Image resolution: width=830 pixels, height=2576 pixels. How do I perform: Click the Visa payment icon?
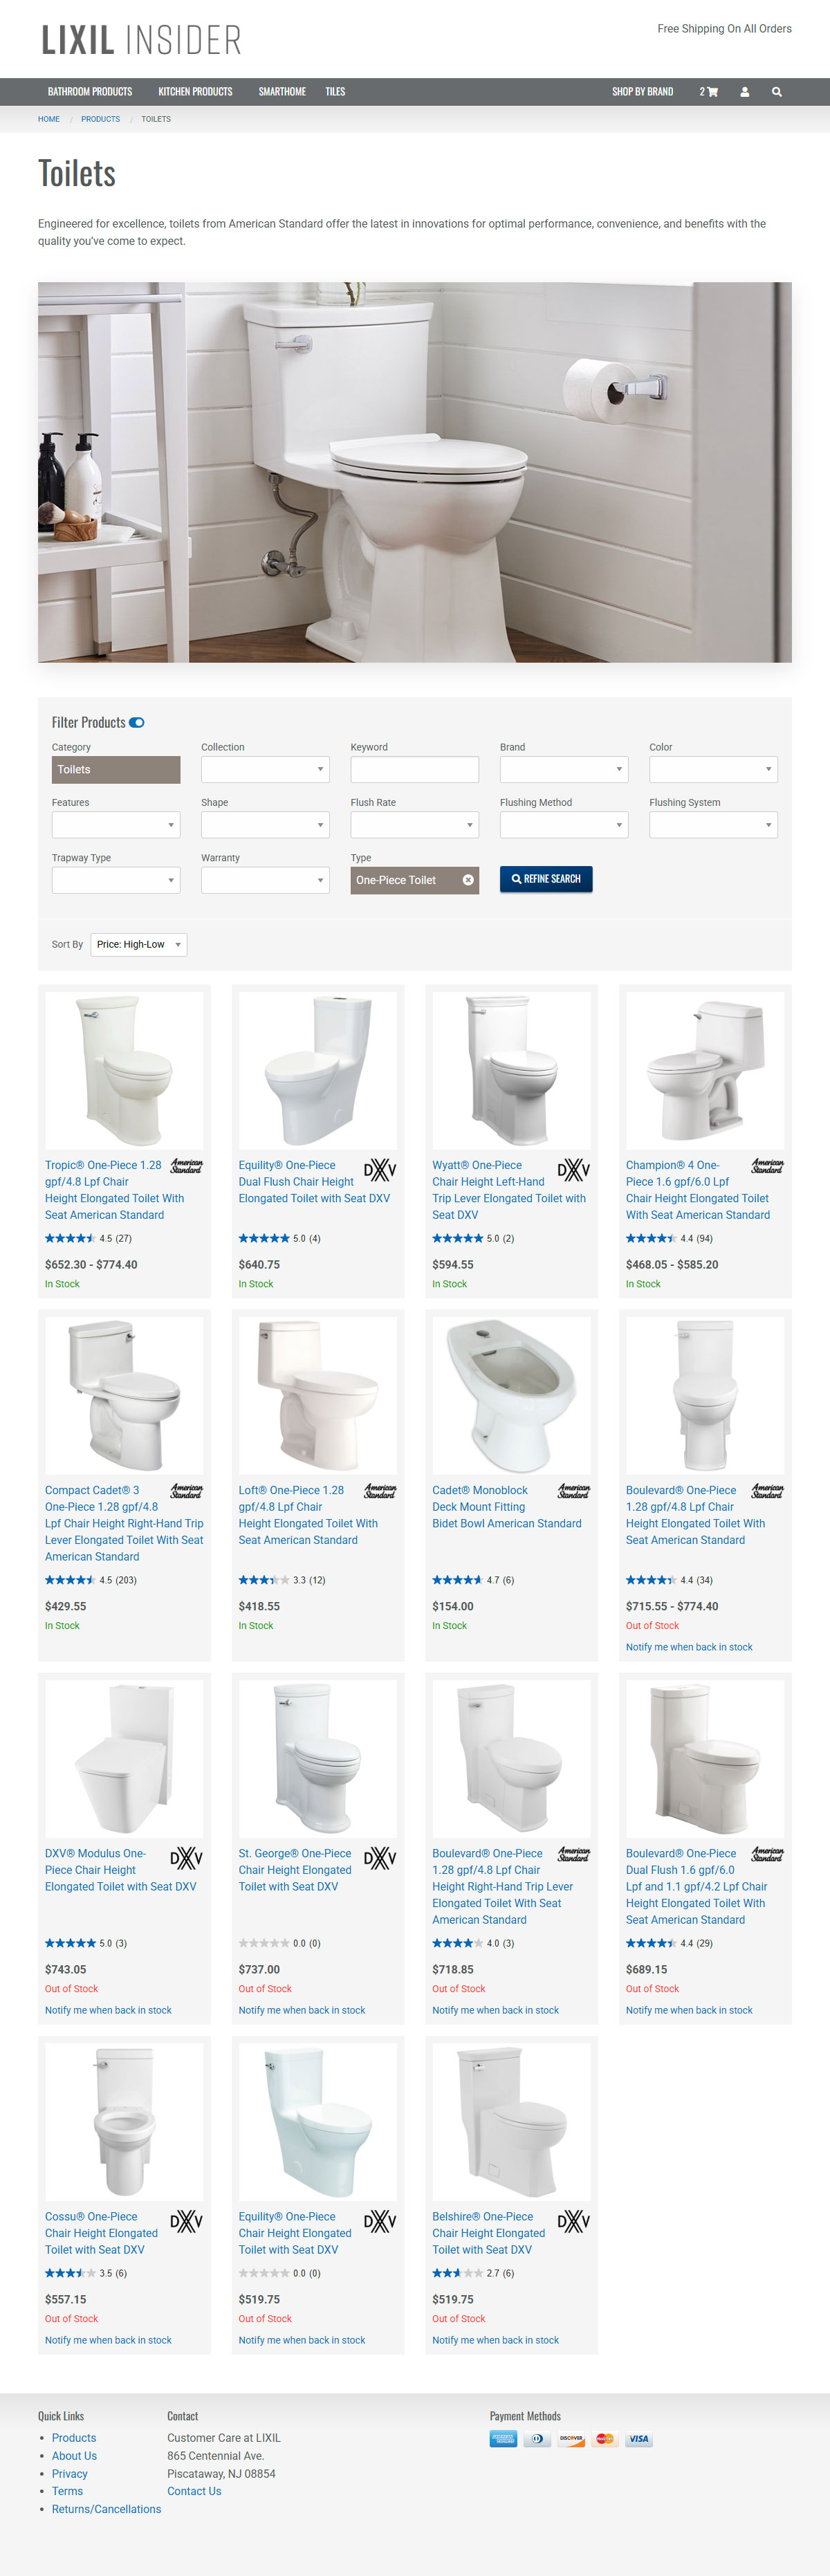[x=638, y=2439]
